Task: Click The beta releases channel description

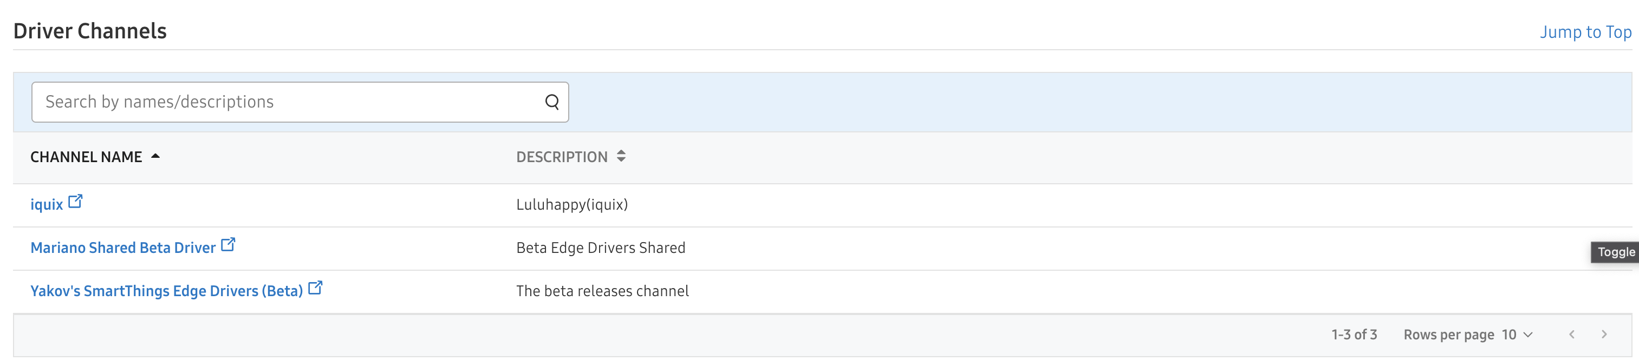Action: coord(602,291)
